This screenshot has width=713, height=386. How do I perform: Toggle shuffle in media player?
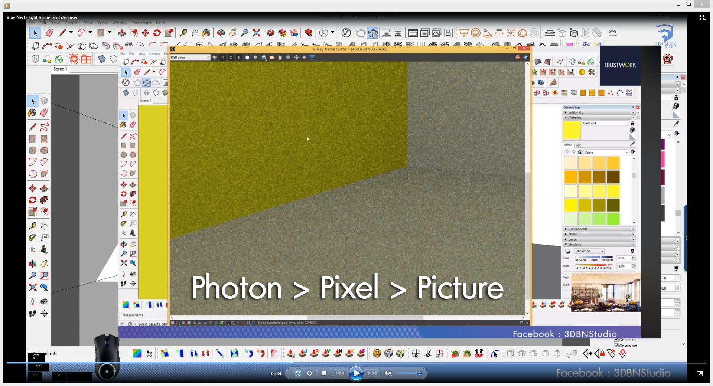pyautogui.click(x=298, y=373)
